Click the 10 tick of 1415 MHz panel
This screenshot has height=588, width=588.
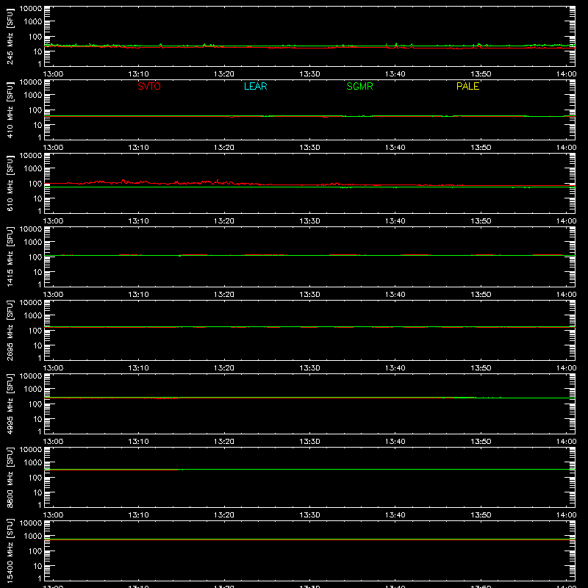(37, 272)
